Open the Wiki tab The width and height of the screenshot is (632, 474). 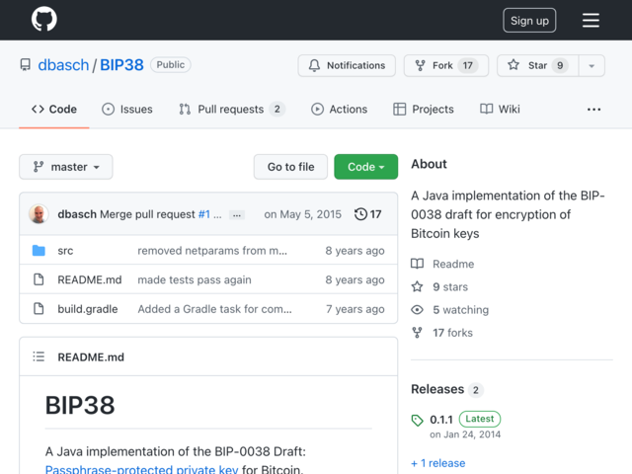click(500, 110)
